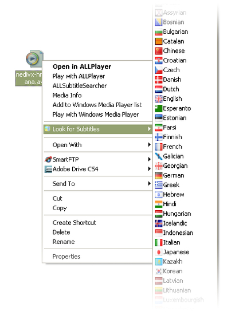The height and width of the screenshot is (315, 247).
Task: Click the Danish flag icon
Action: tap(159, 80)
